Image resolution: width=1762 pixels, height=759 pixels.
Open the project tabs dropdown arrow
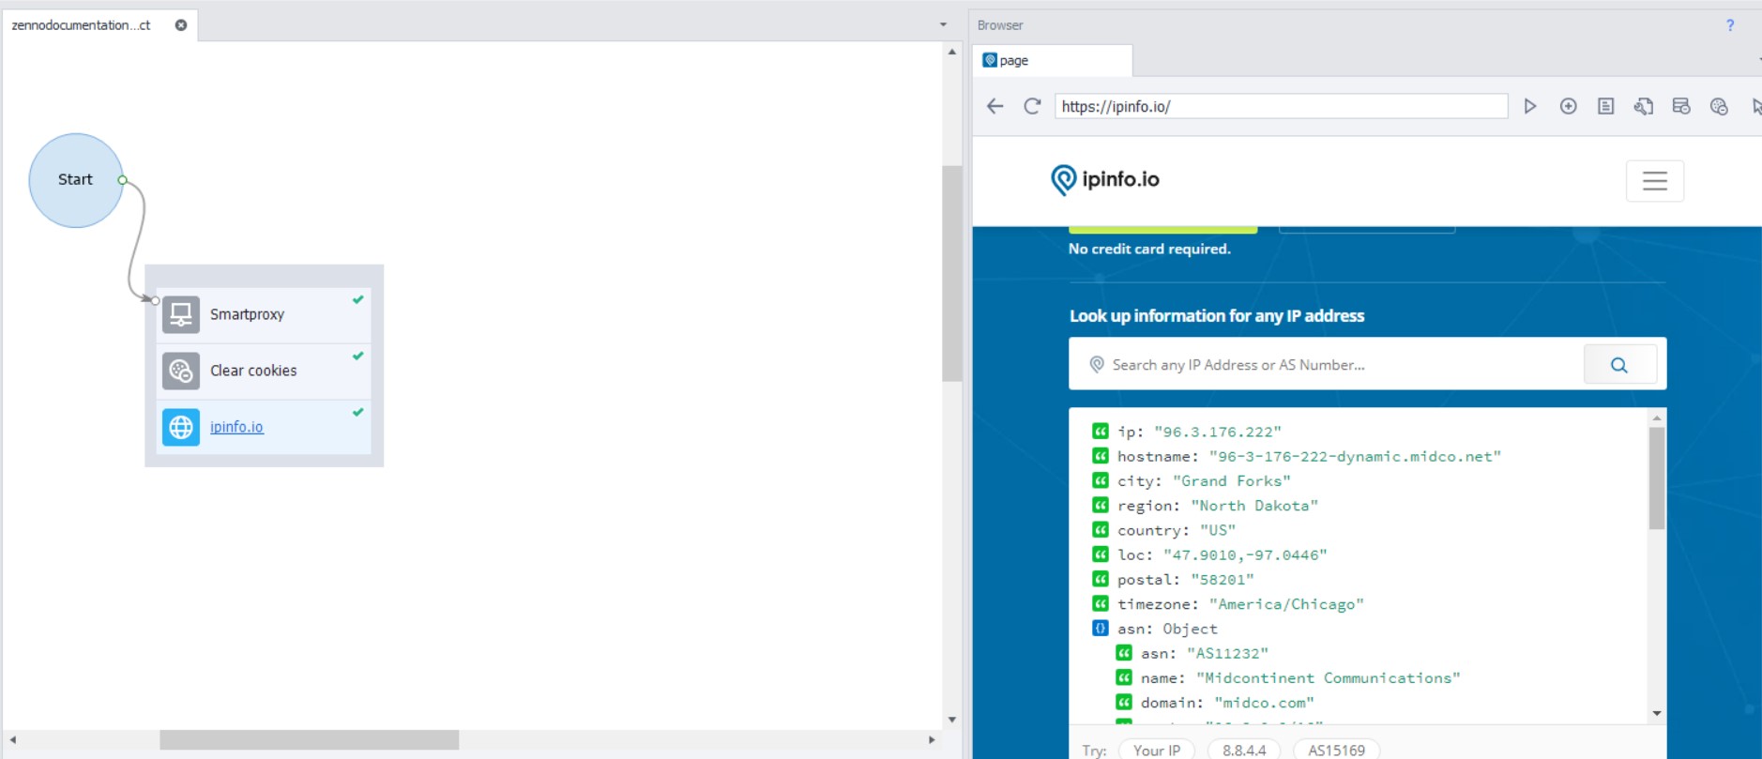943,25
